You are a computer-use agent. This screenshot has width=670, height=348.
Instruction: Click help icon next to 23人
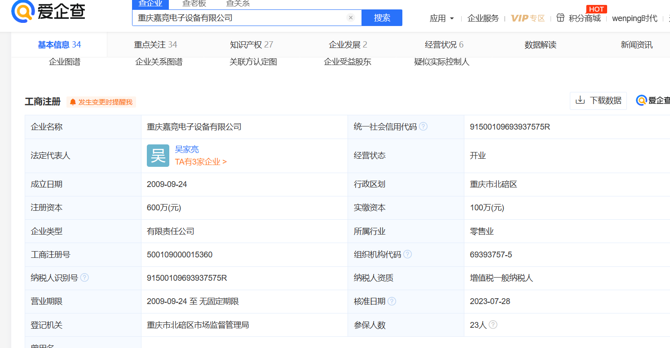[x=493, y=324]
